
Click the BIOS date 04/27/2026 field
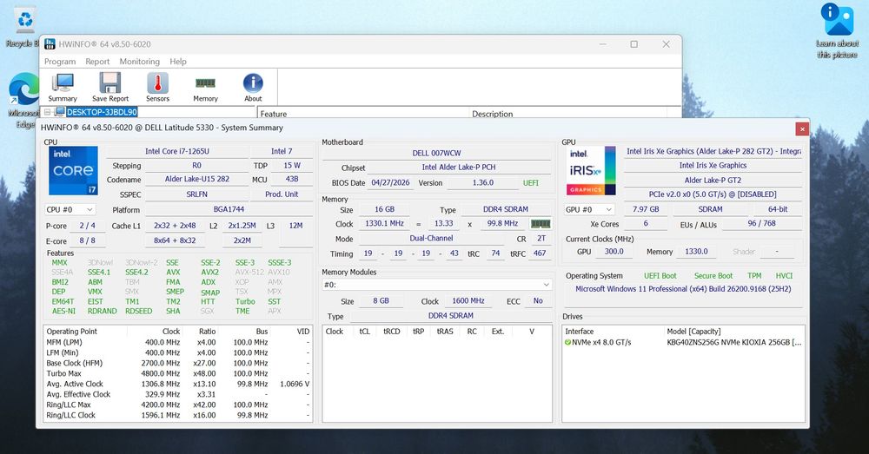click(x=390, y=182)
